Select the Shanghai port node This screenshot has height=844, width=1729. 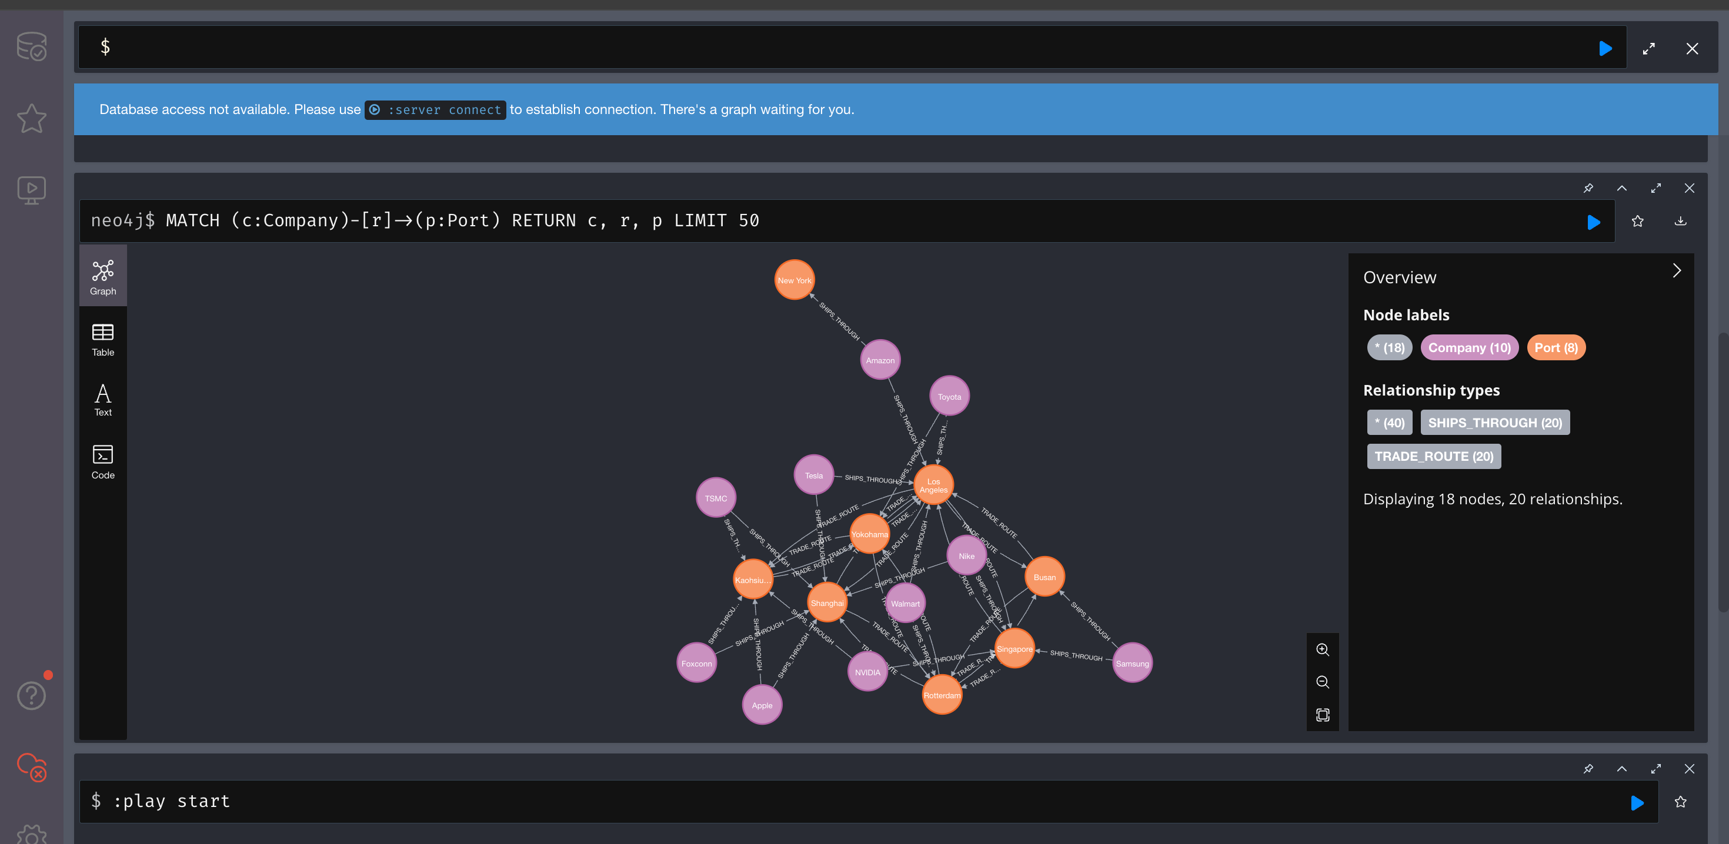(827, 602)
